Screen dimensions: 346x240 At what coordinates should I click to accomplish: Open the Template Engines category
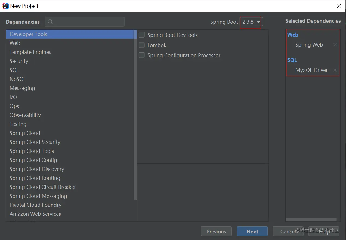click(x=70, y=52)
